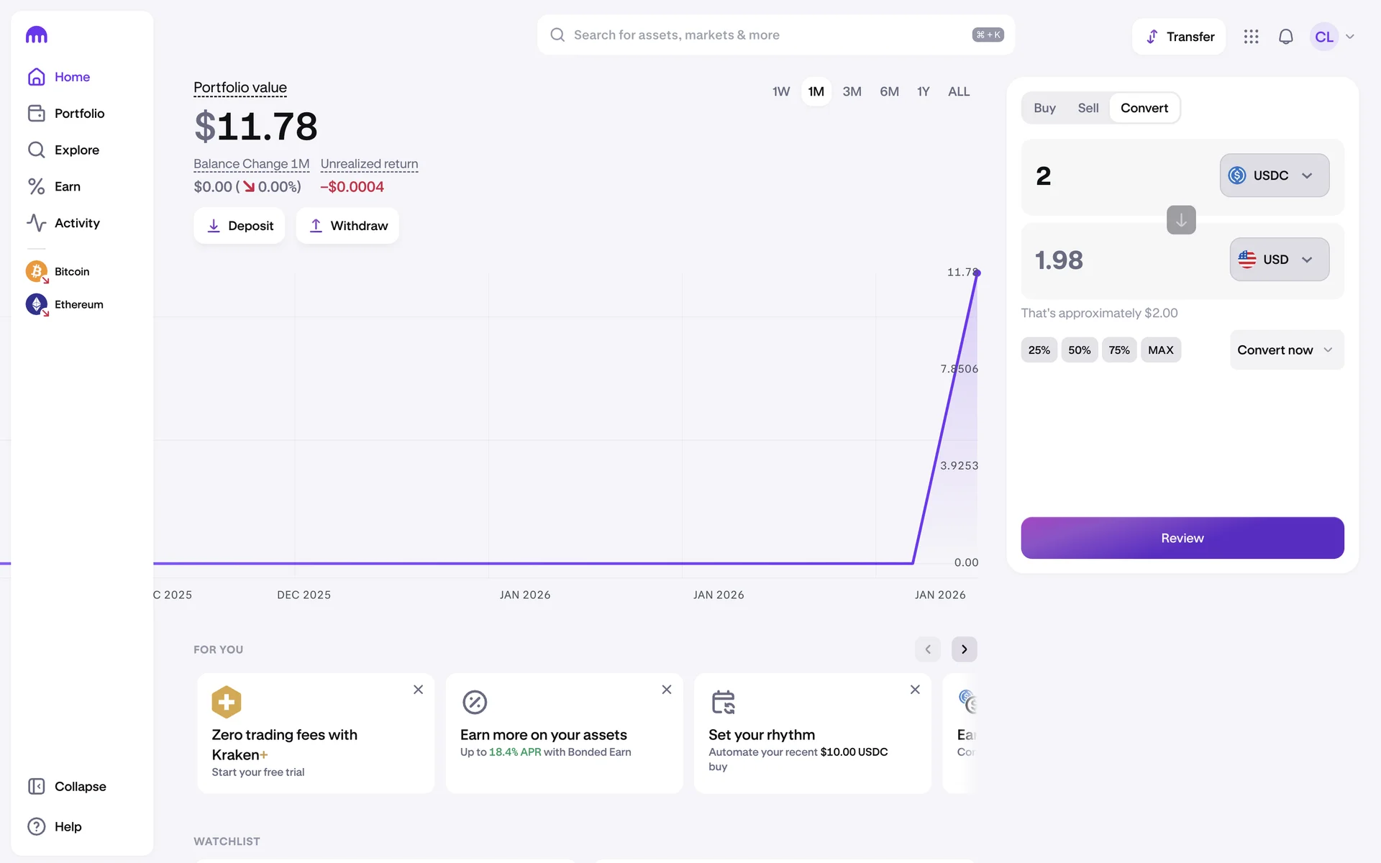The width and height of the screenshot is (1381, 863).
Task: Choose the 50% amount preset
Action: tap(1079, 350)
